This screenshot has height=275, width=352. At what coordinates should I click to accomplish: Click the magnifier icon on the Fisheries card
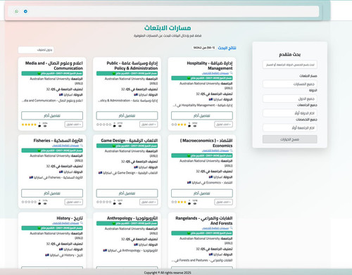tap(81, 146)
